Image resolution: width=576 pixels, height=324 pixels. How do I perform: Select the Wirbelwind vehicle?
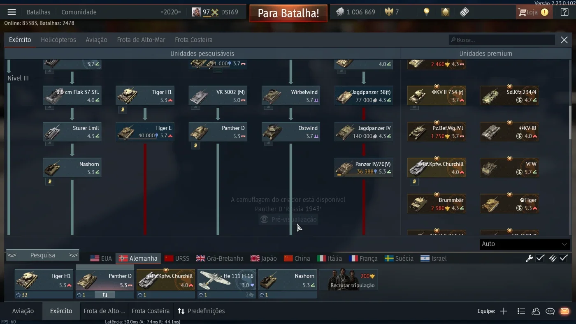(291, 96)
